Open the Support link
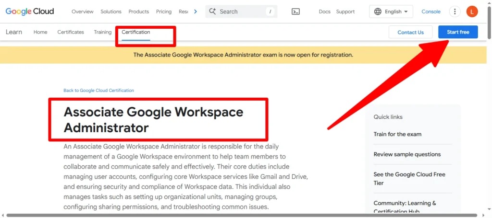 tap(345, 11)
